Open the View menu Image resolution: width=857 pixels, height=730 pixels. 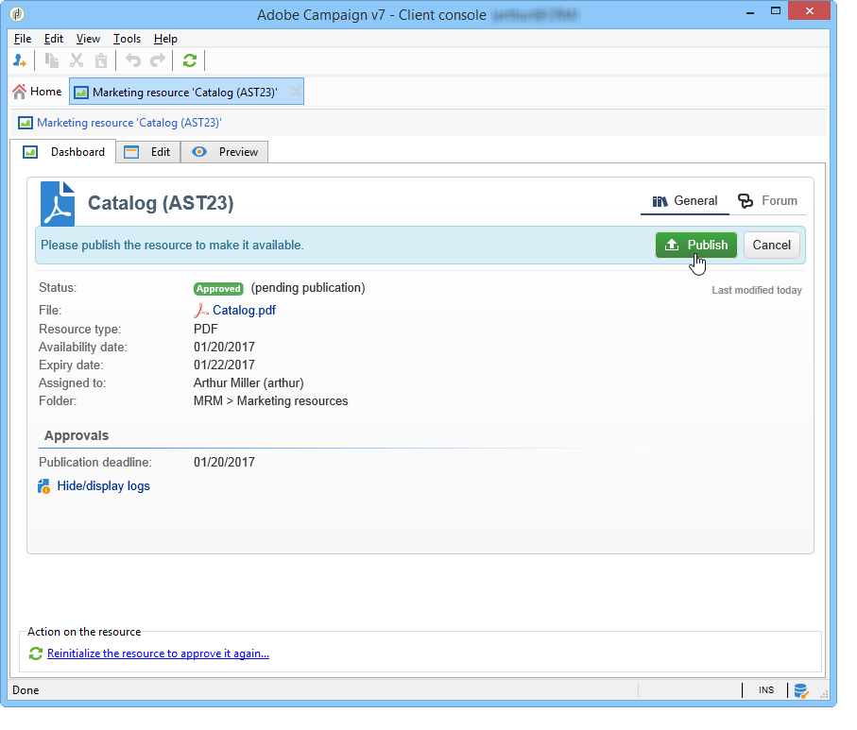pos(88,39)
